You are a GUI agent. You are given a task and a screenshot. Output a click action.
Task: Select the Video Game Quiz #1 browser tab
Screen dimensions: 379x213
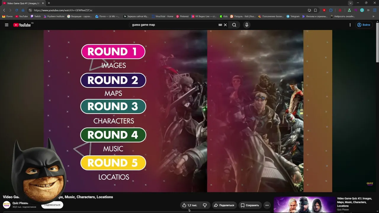pos(23,3)
